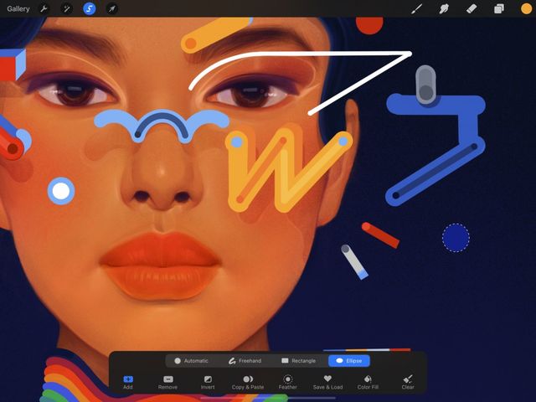This screenshot has height=402, width=536.
Task: Open Save & Load selections
Action: pos(327,382)
